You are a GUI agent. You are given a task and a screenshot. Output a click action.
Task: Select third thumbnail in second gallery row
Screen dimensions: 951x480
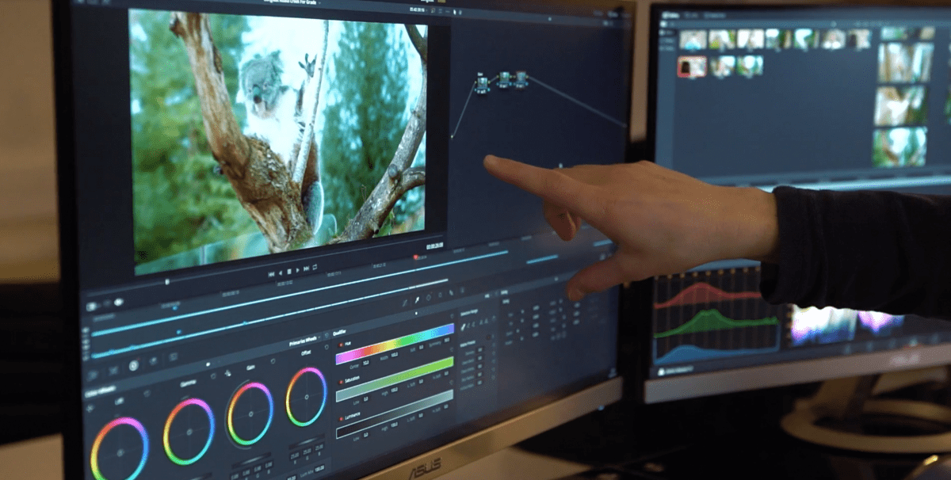click(750, 65)
